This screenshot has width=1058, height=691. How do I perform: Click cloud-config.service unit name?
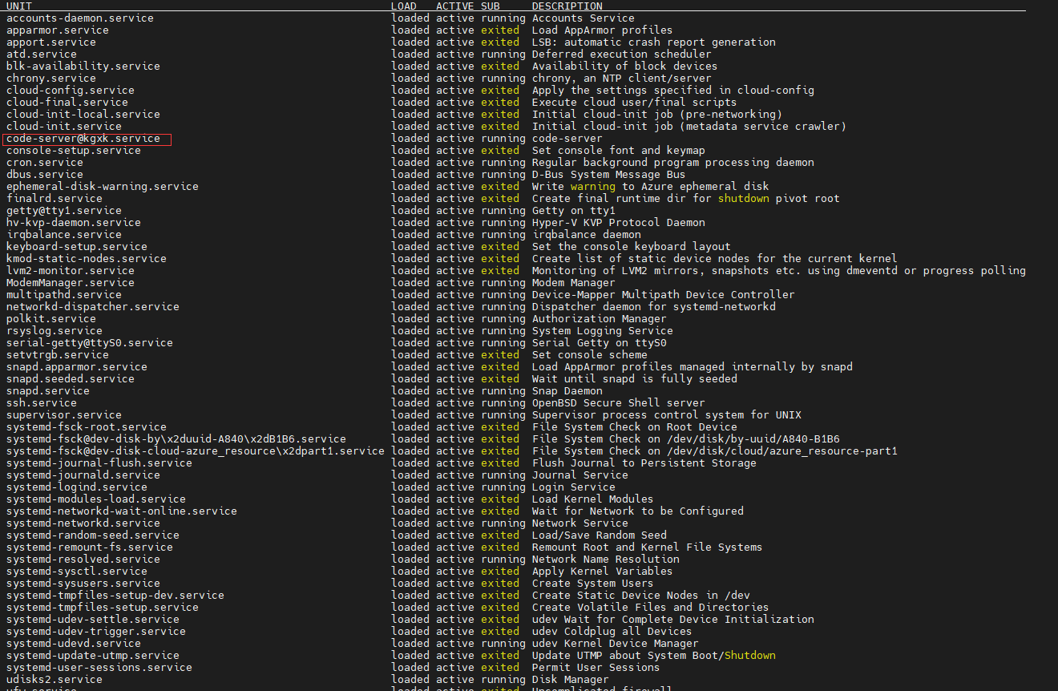coord(71,91)
